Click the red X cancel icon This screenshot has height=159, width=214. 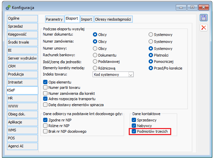[204, 28]
